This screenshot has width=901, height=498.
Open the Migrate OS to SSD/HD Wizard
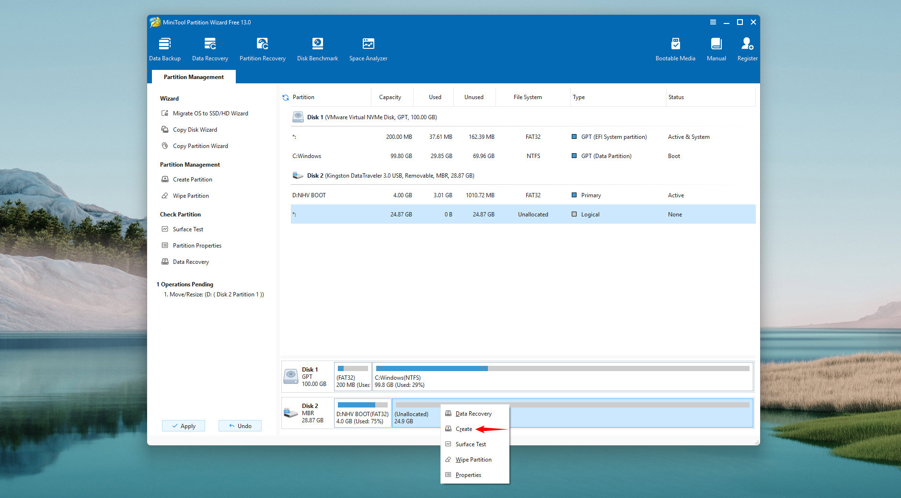pyautogui.click(x=210, y=113)
